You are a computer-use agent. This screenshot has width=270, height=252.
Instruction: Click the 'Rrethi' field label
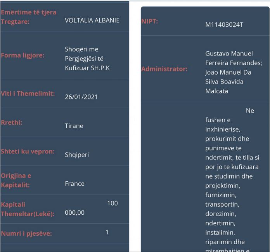tap(12, 122)
